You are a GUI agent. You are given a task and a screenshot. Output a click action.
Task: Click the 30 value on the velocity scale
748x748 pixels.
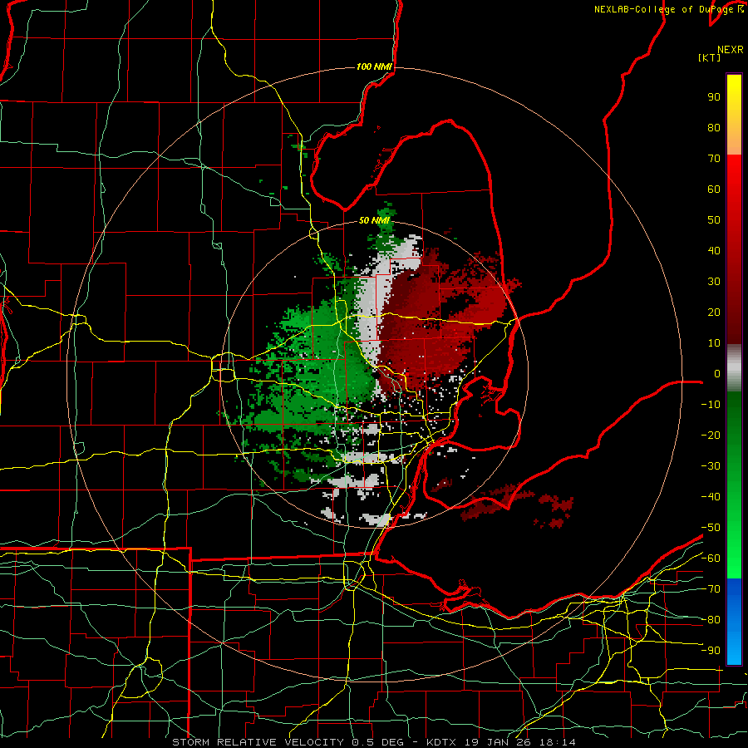(714, 282)
